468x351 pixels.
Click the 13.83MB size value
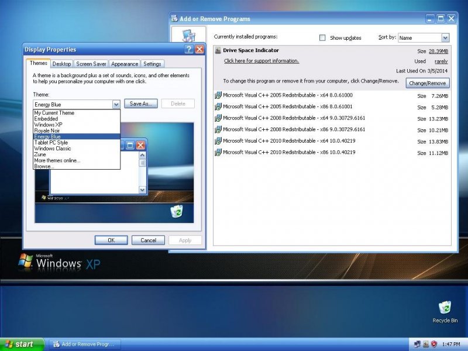(438, 142)
